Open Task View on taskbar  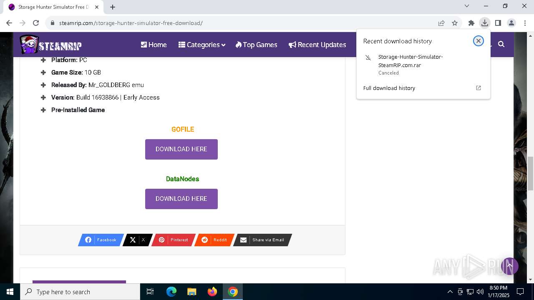coord(150,292)
